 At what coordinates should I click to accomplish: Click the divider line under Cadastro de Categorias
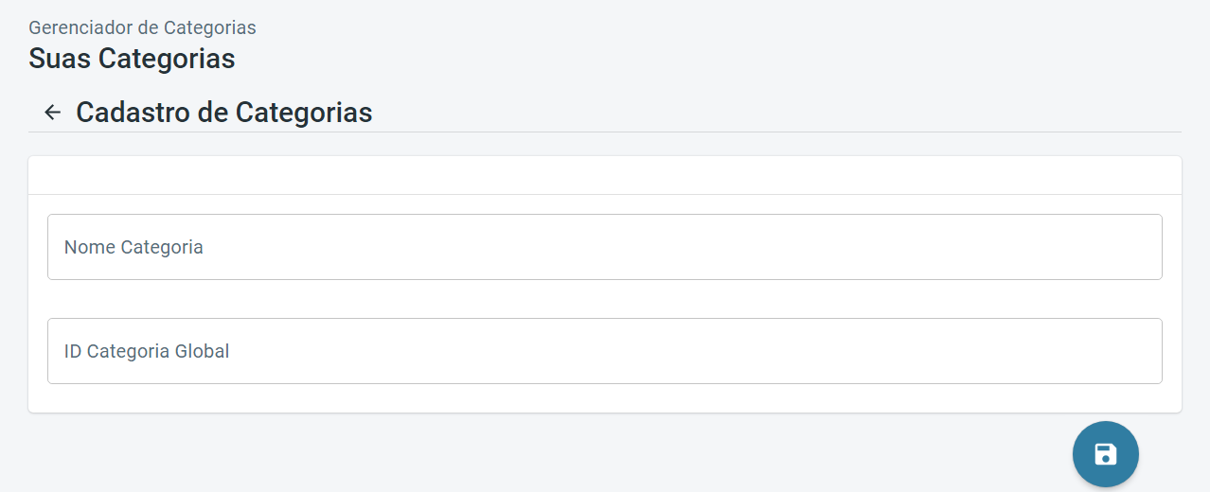click(x=604, y=132)
